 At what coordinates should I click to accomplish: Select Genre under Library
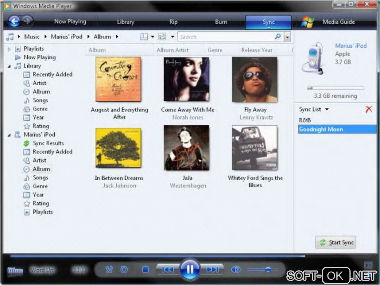tap(40, 109)
